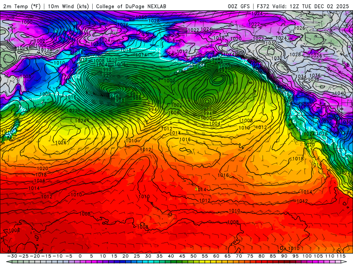Screen dimensions: 353x264
Task: Click the 65 value on temperature scale
Action: click(228, 256)
